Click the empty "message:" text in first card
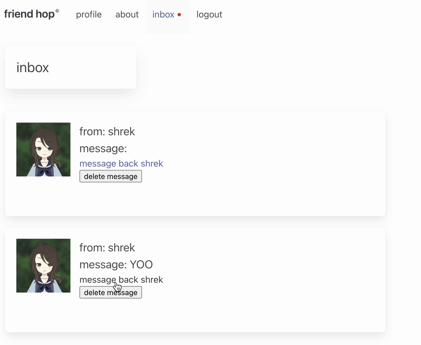Viewport: 421px width, 345px height. click(103, 149)
